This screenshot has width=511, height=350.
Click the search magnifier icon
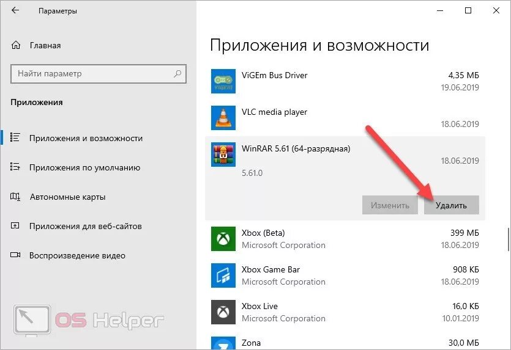pyautogui.click(x=177, y=73)
